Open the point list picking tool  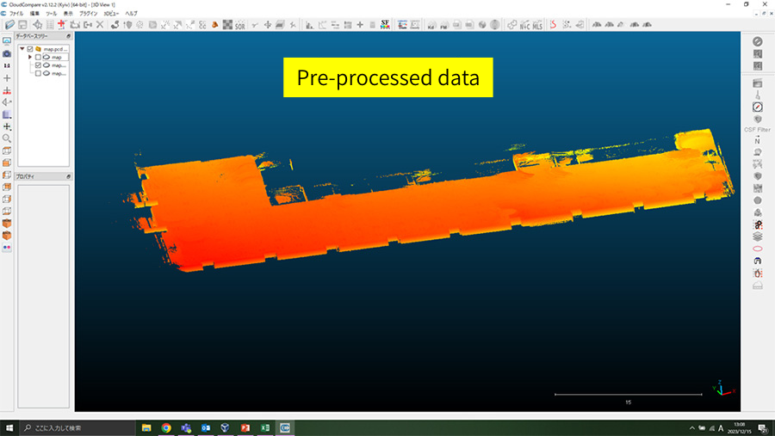(x=50, y=25)
